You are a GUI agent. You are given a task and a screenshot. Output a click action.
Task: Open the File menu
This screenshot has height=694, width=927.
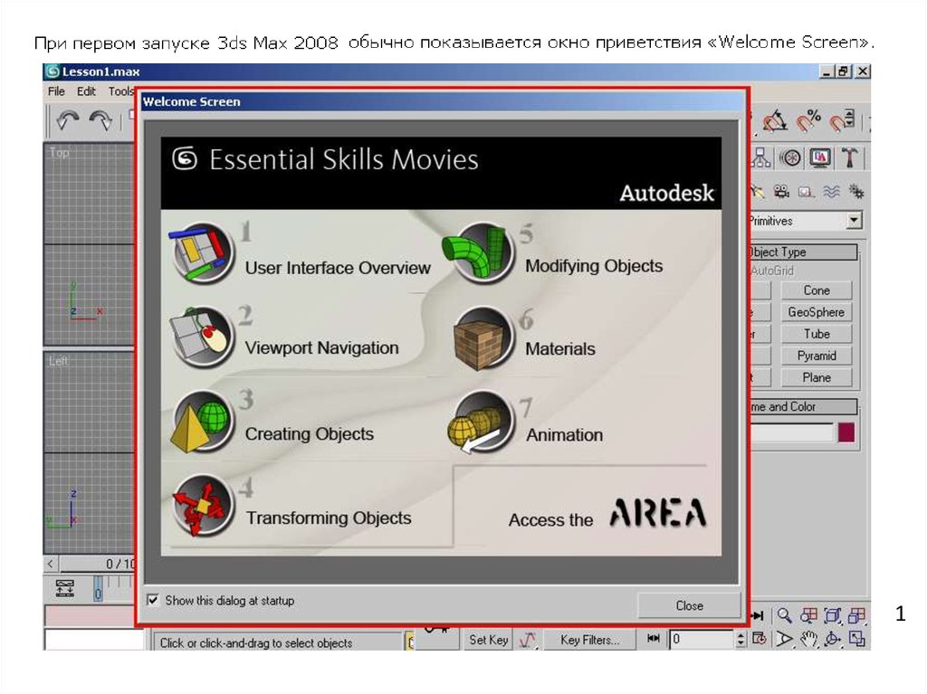tap(56, 91)
